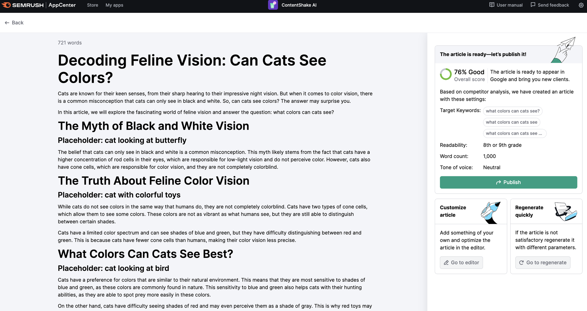This screenshot has width=587, height=311.
Task: Click the 76% overall score ring
Action: tap(445, 74)
